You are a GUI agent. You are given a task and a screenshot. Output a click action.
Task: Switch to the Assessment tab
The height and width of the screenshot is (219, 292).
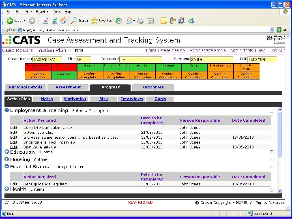[x=68, y=87]
